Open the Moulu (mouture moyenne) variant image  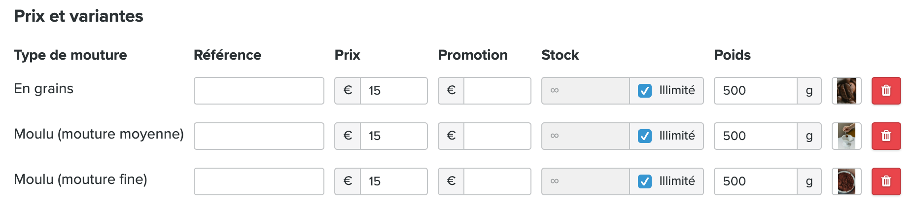click(846, 136)
